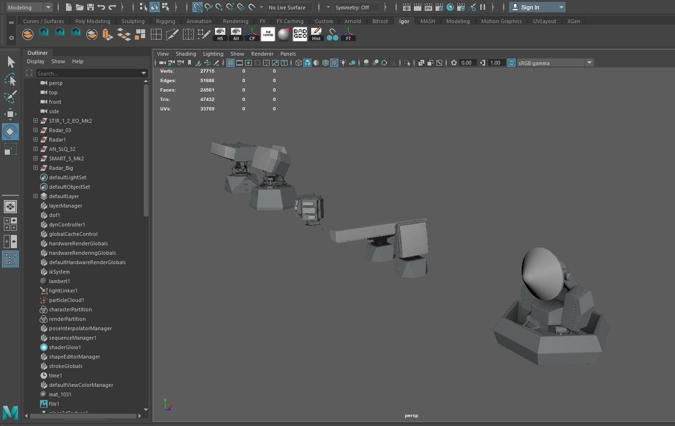Expand the AN_SLQ_32 node
Viewport: 675px width, 426px height.
coord(35,149)
